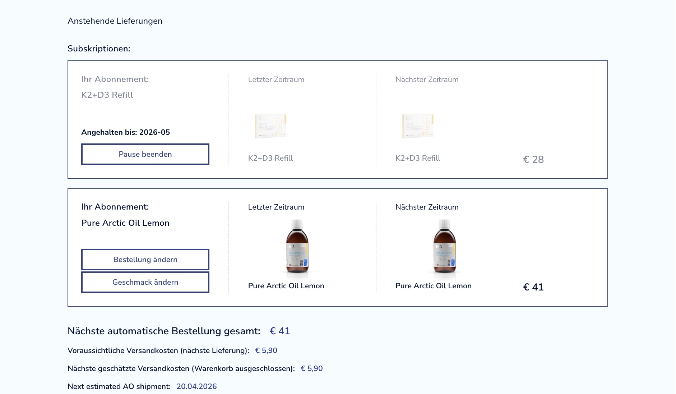Click 'Voraussichtliche Versandkosten (nächste Lieferung):' label
The image size is (676, 394).
click(158, 351)
